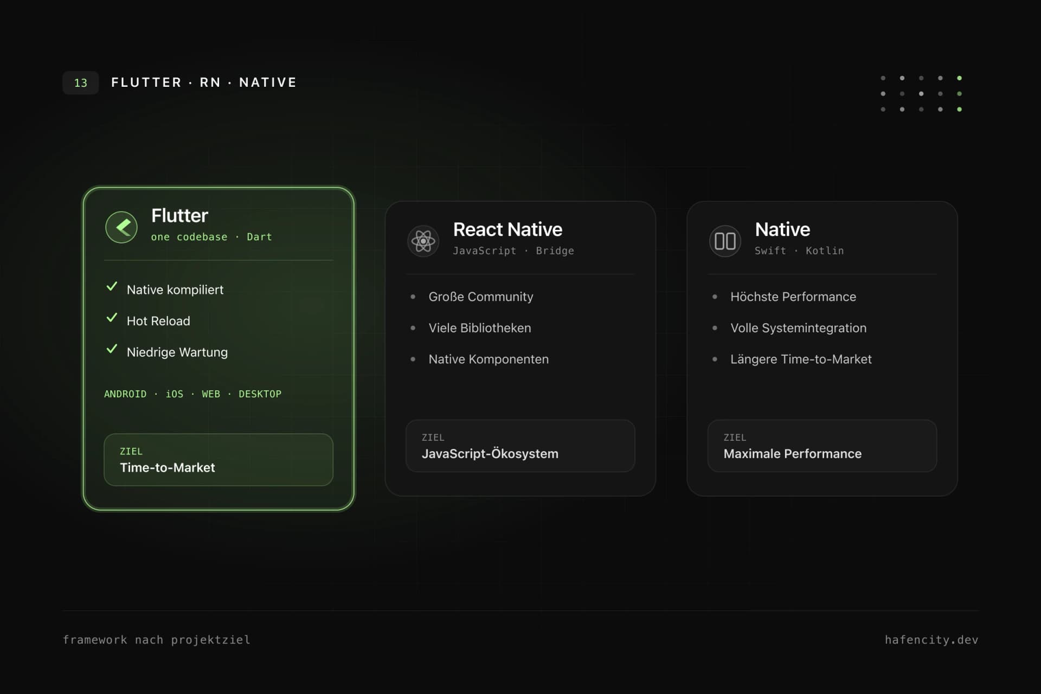Click the Höchste Performance bullet item
The width and height of the screenshot is (1041, 694).
(x=793, y=297)
